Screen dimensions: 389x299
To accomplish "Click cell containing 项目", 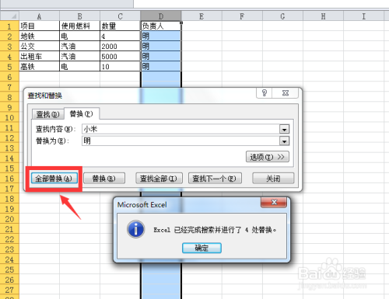I will (39, 26).
